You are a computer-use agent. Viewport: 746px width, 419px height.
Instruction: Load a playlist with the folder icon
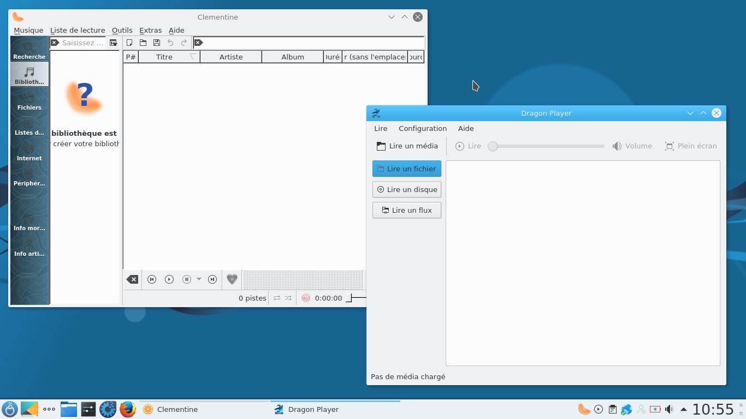[143, 43]
